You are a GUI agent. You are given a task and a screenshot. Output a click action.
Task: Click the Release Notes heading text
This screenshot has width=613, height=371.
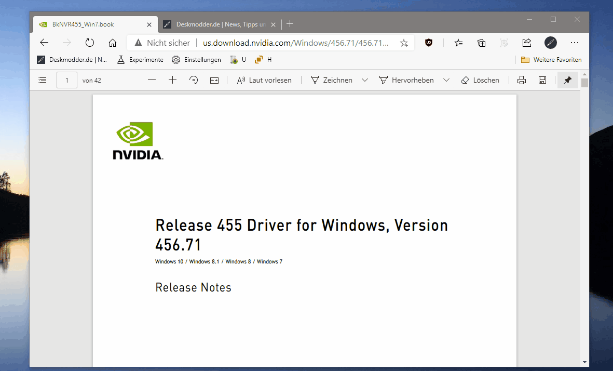point(193,288)
